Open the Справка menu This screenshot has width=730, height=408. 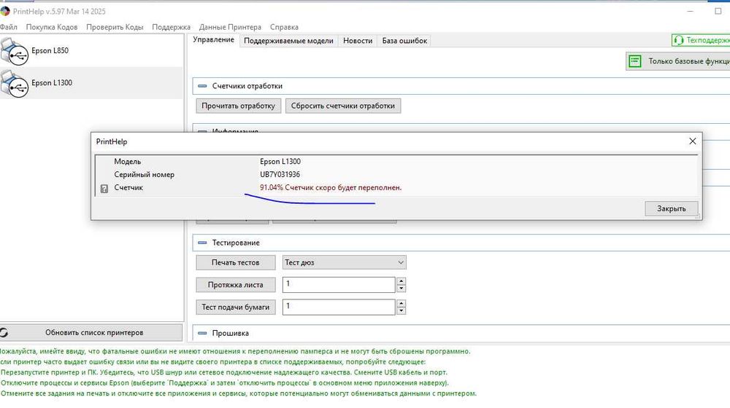(284, 28)
